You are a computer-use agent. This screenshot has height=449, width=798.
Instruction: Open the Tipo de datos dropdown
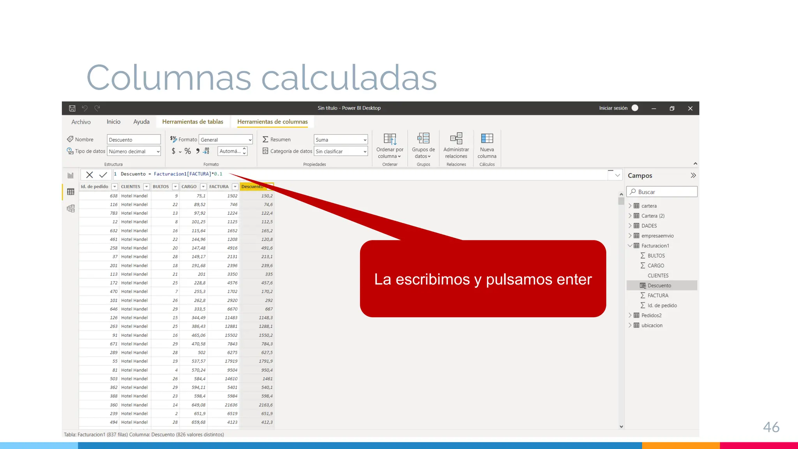coord(134,151)
